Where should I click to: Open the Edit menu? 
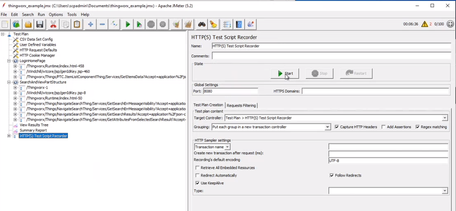pos(15,14)
